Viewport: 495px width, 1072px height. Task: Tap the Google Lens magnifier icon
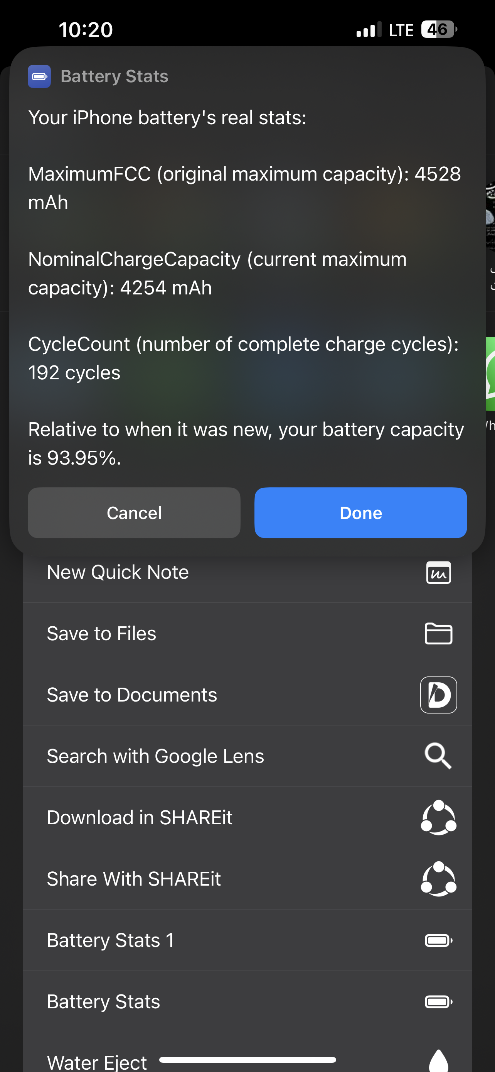(438, 756)
